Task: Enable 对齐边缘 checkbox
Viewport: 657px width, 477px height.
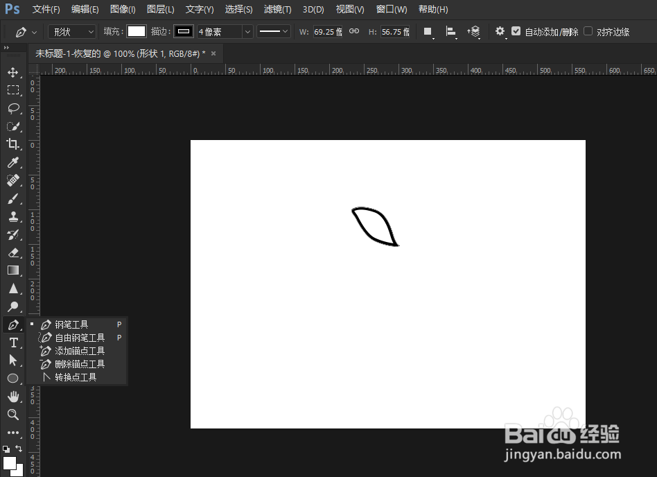Action: (588, 31)
